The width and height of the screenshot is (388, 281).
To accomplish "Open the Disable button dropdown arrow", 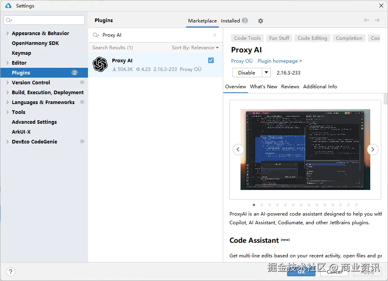I will 266,73.
